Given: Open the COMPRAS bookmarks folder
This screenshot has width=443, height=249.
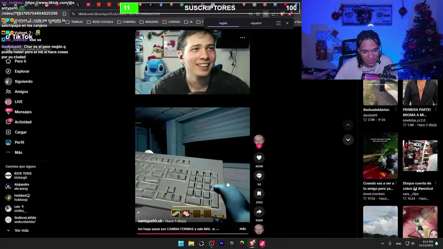Looking at the screenshot, I should click(x=126, y=22).
